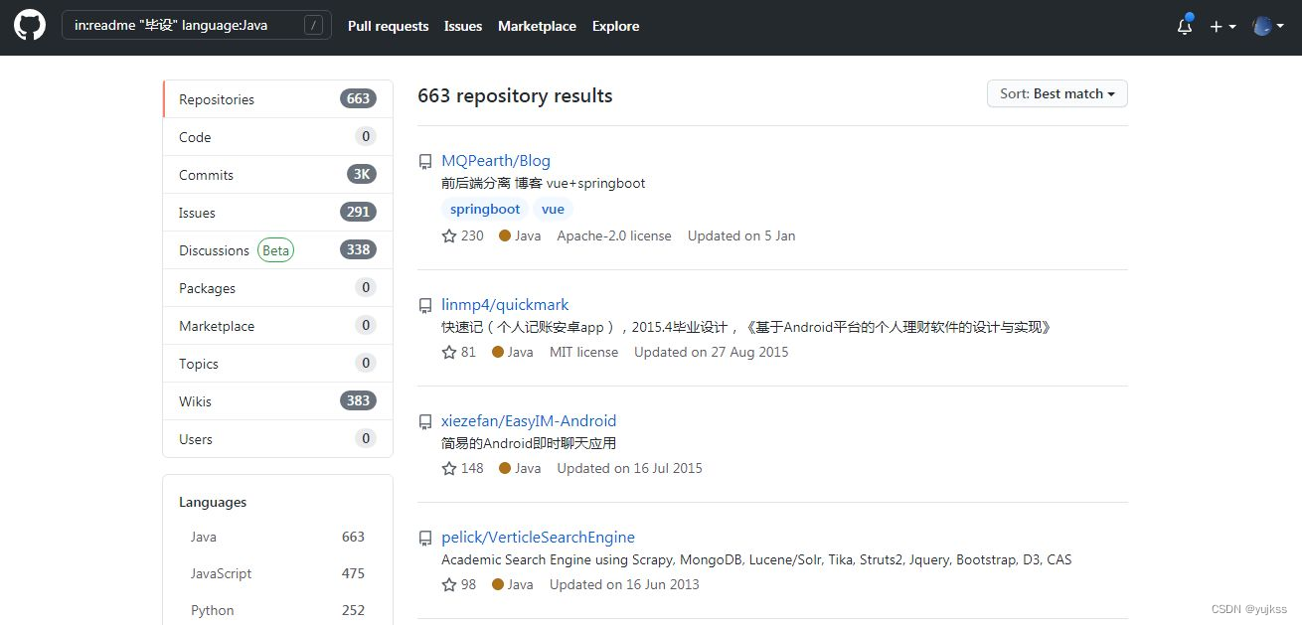
Task: Click the 3K count badge beside Commits
Action: click(362, 174)
